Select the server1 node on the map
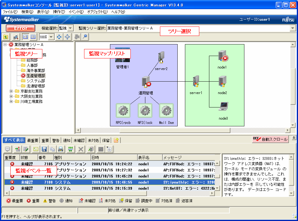The height and width of the screenshot is (221, 298). (196, 81)
